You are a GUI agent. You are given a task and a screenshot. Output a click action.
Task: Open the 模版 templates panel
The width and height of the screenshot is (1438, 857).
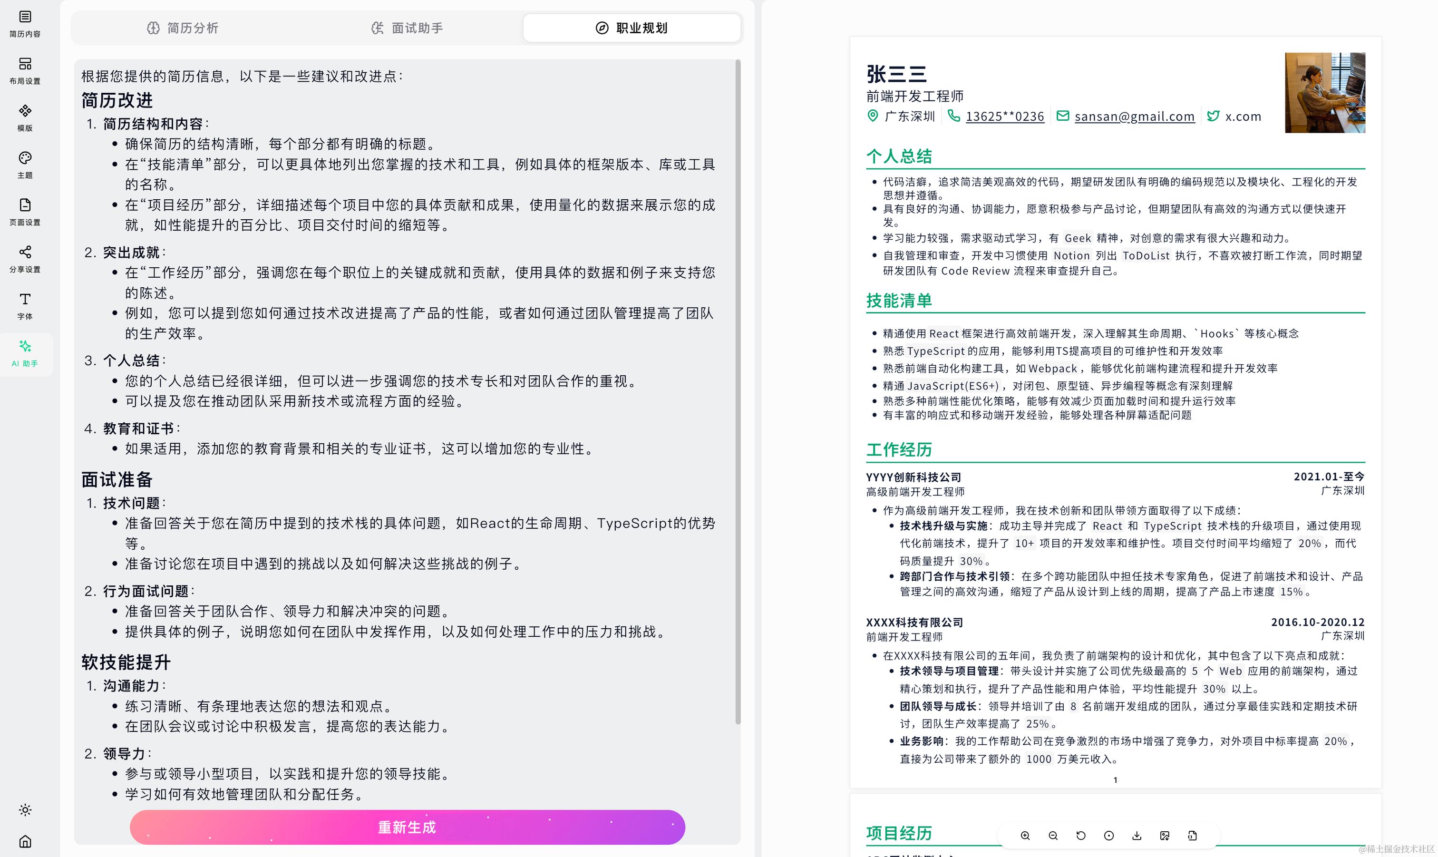pos(25,118)
